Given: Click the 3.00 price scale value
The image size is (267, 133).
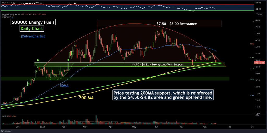Looking at the screenshot, I should tap(257, 87).
